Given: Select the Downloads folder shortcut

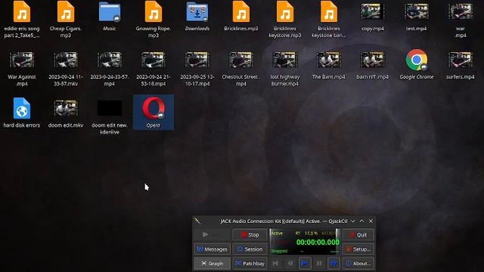Looking at the screenshot, I should click(197, 17).
